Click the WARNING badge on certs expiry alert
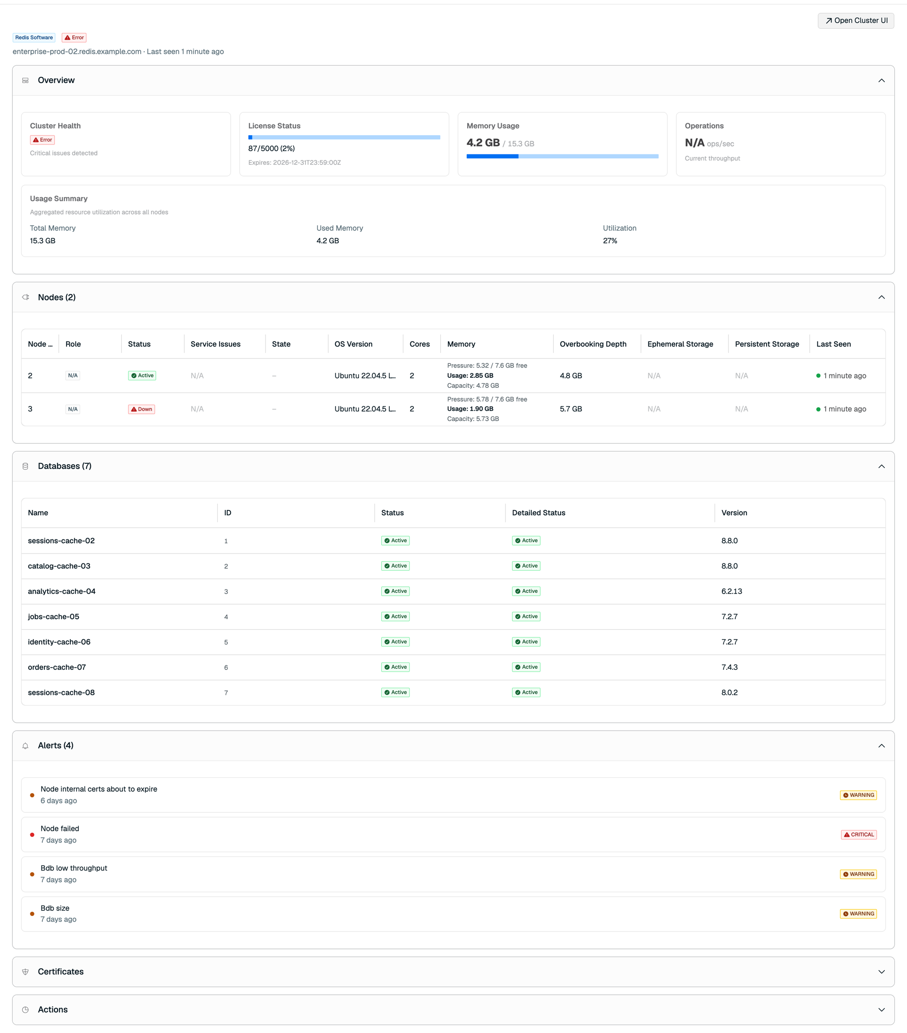Screen dimensions: 907x1033 click(x=858, y=795)
